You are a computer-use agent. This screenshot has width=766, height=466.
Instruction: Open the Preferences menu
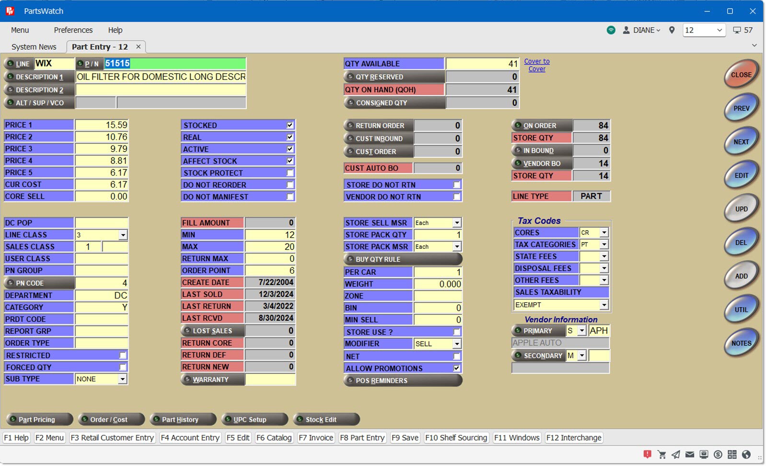click(73, 30)
